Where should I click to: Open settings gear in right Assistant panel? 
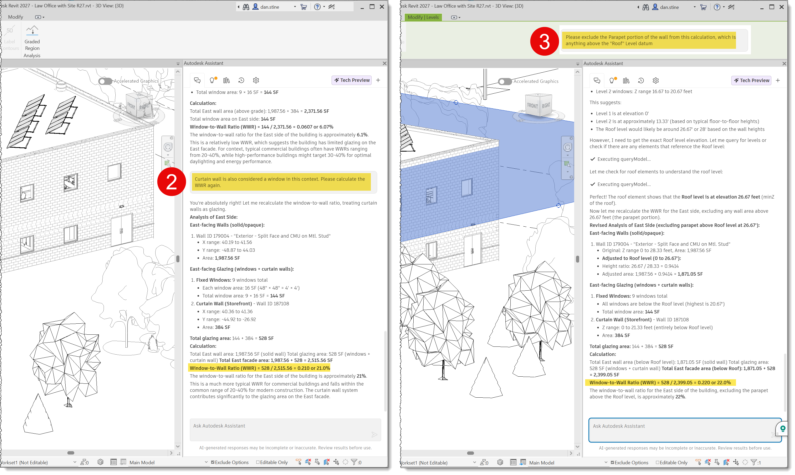click(656, 81)
